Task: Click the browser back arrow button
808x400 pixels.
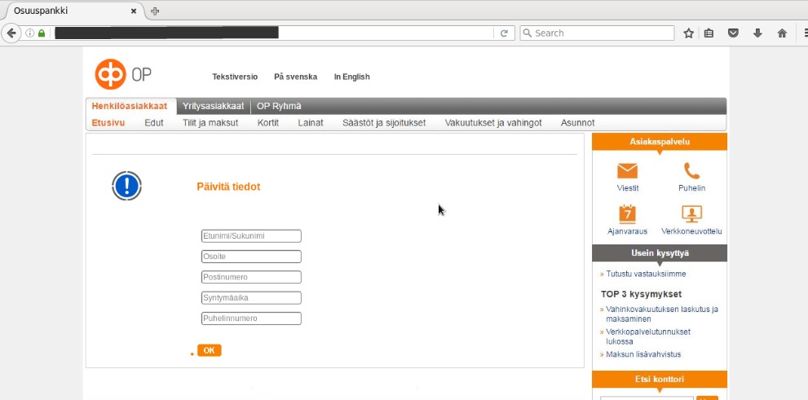Action: (11, 33)
